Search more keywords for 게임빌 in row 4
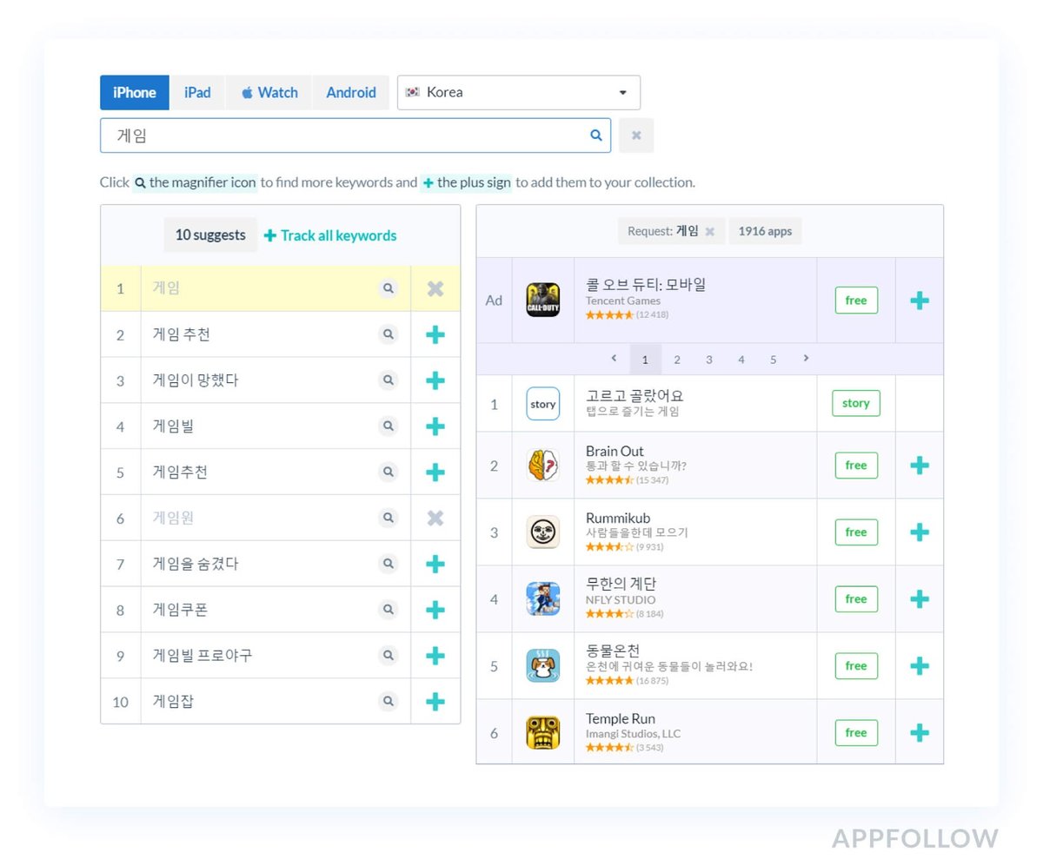The height and width of the screenshot is (859, 1043). click(x=389, y=426)
